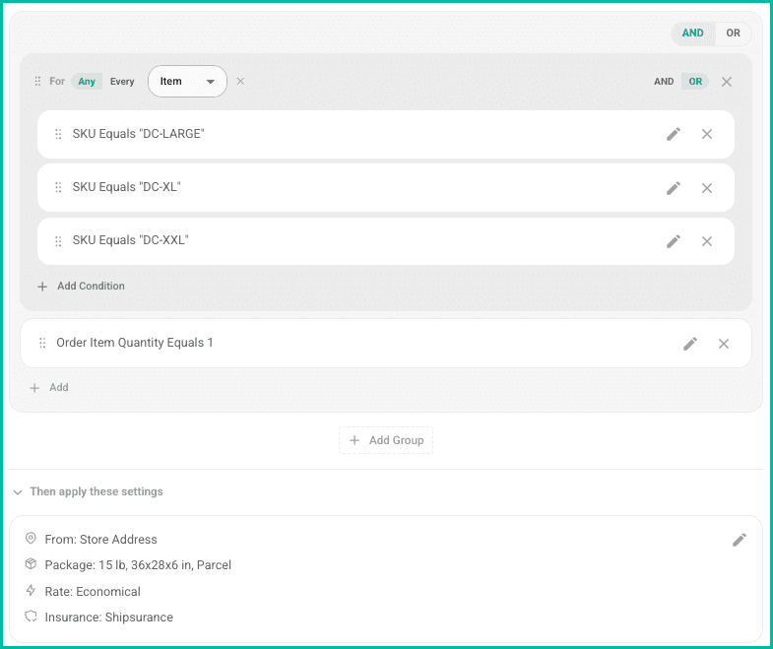
Task: Remove the SKU Equals "DC-XXL" condition
Action: click(x=707, y=241)
